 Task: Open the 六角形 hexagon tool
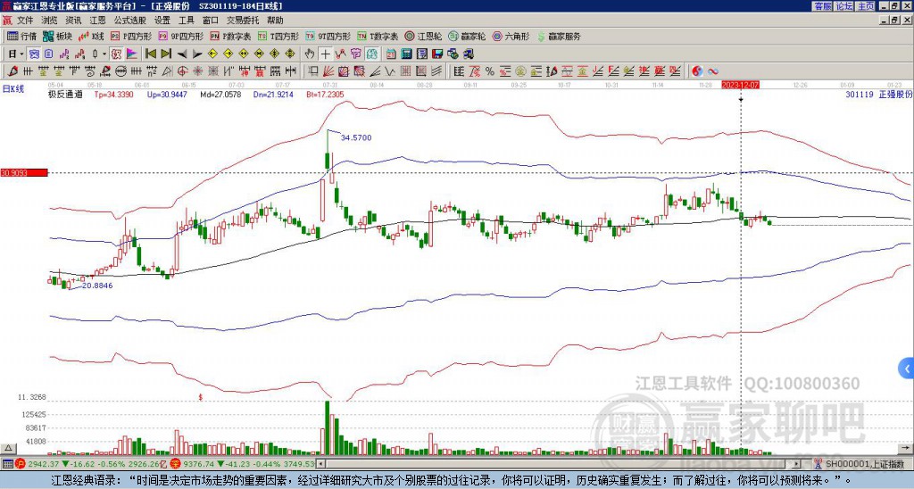(511, 36)
